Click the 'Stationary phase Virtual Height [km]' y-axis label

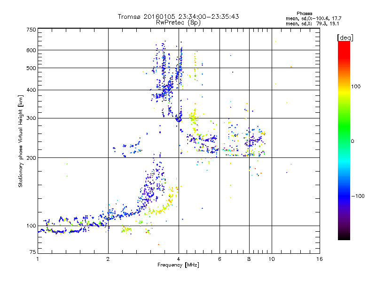pos(20,141)
